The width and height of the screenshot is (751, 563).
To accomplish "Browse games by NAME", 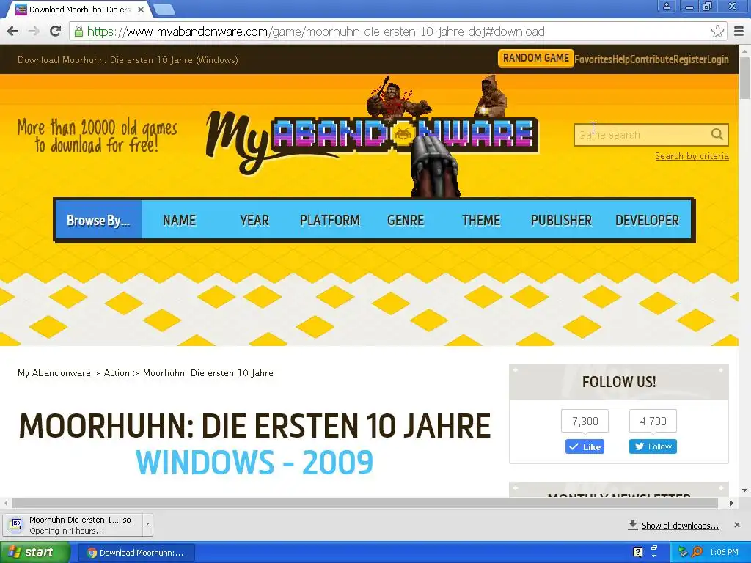I will (x=179, y=220).
